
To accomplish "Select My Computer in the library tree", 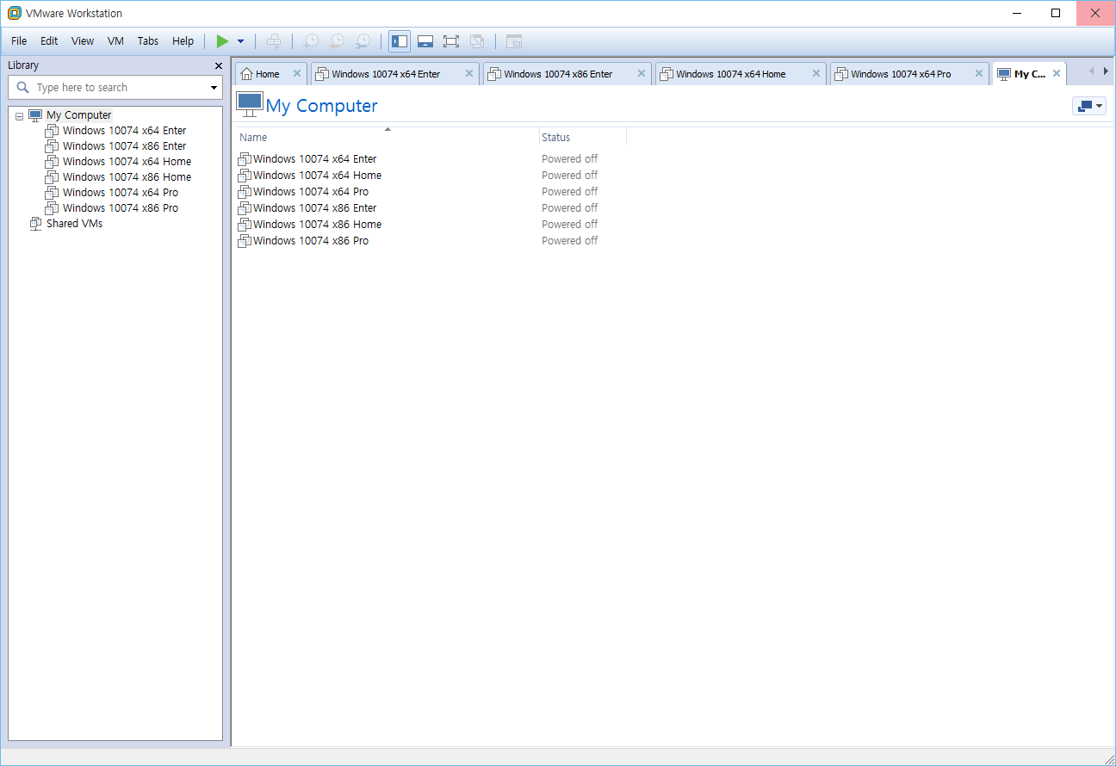I will 78,115.
